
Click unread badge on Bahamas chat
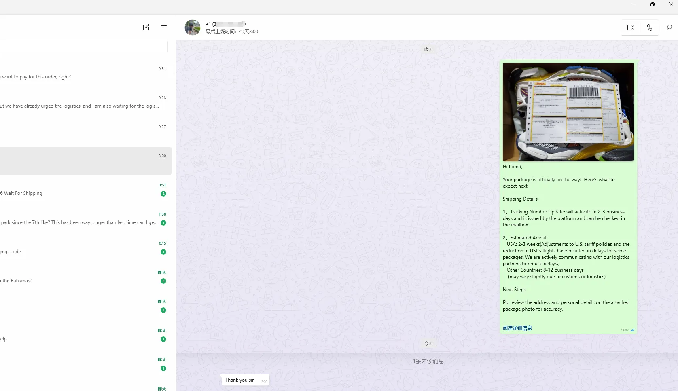coord(163,281)
